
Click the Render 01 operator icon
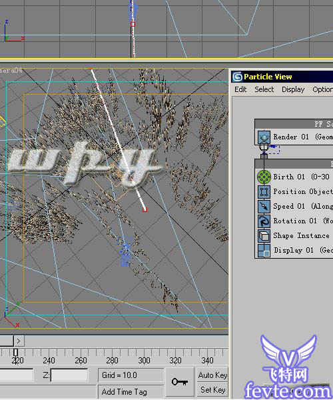pyautogui.click(x=264, y=137)
